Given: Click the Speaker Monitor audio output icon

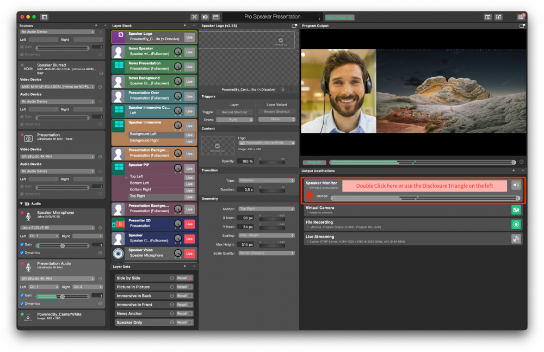Looking at the screenshot, I should (x=516, y=185).
